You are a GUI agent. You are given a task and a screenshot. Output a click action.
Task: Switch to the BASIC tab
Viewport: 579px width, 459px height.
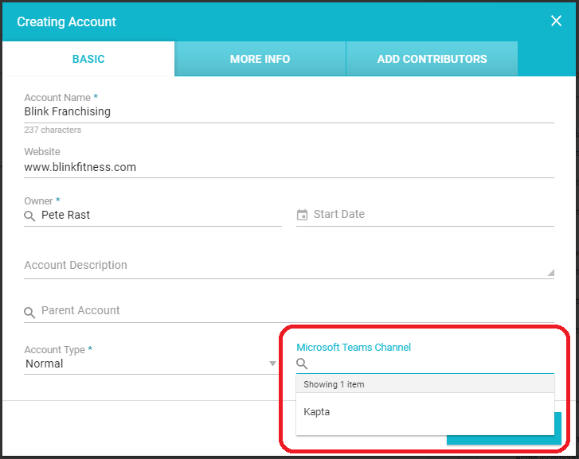click(88, 59)
